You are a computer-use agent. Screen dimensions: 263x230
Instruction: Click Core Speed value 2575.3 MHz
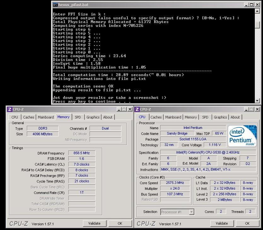pos(175,183)
